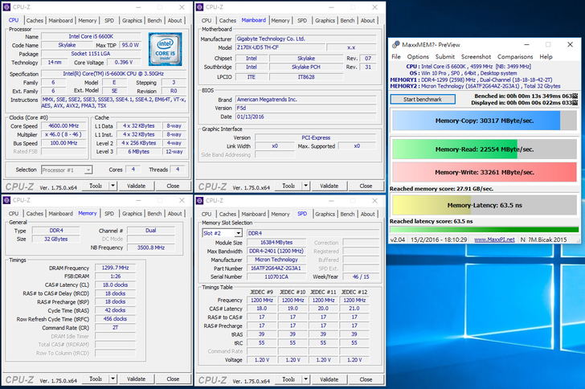Open the Bench tab in the Mainboard window

[x=348, y=20]
